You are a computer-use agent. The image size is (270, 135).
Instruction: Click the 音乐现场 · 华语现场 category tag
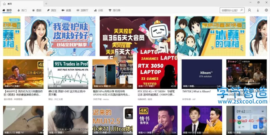click(x=13, y=99)
